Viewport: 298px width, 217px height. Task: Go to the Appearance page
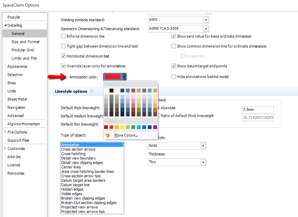pos(17,66)
